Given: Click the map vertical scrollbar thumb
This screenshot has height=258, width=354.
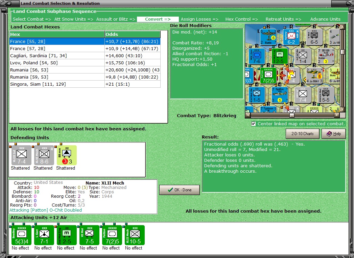Looking at the screenshot, I should [343, 52].
